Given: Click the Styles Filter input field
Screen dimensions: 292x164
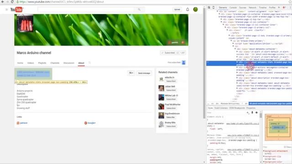Looking at the screenshot, I should 226,113.
